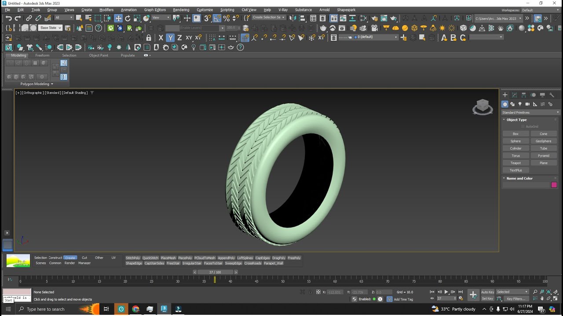Click the help question mark icon
Screen dimensions: 563x316
click(241, 47)
